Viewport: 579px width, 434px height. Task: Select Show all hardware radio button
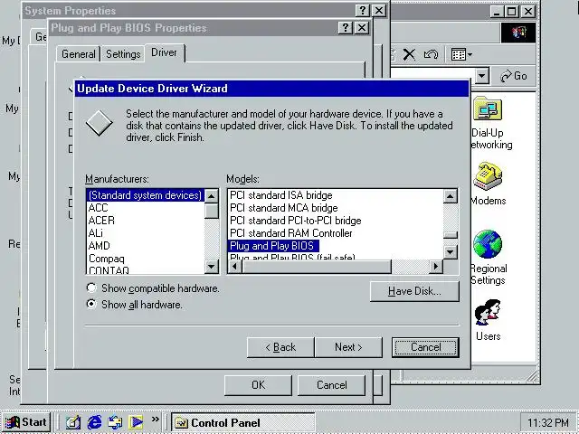pos(91,304)
